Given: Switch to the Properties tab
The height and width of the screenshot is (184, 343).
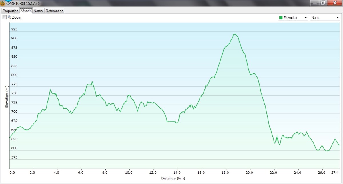Looking at the screenshot, I should 11,11.
